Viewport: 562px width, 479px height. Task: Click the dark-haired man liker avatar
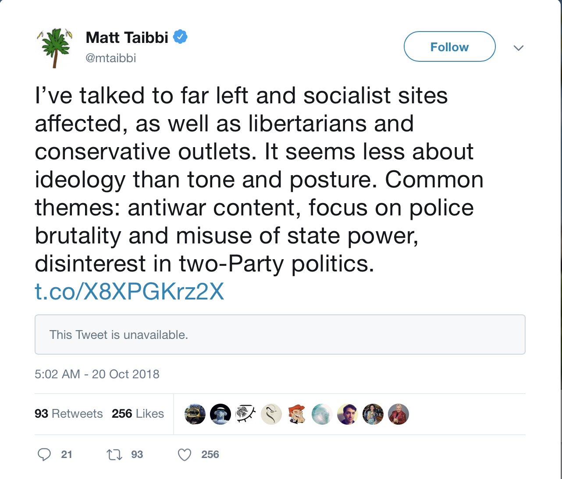(348, 414)
